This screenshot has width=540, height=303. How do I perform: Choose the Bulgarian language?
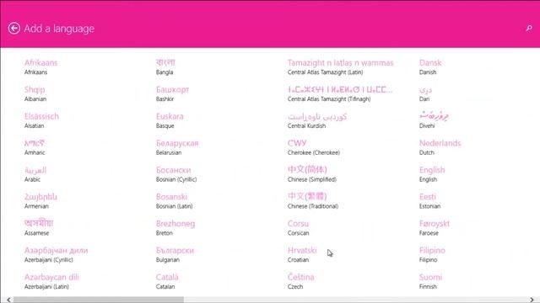point(175,254)
